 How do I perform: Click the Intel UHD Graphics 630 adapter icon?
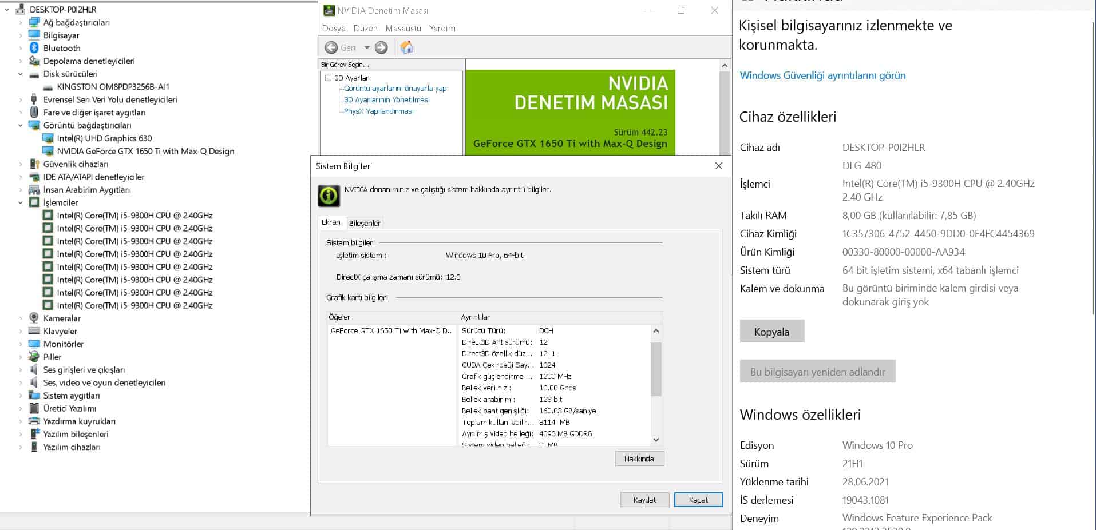48,138
